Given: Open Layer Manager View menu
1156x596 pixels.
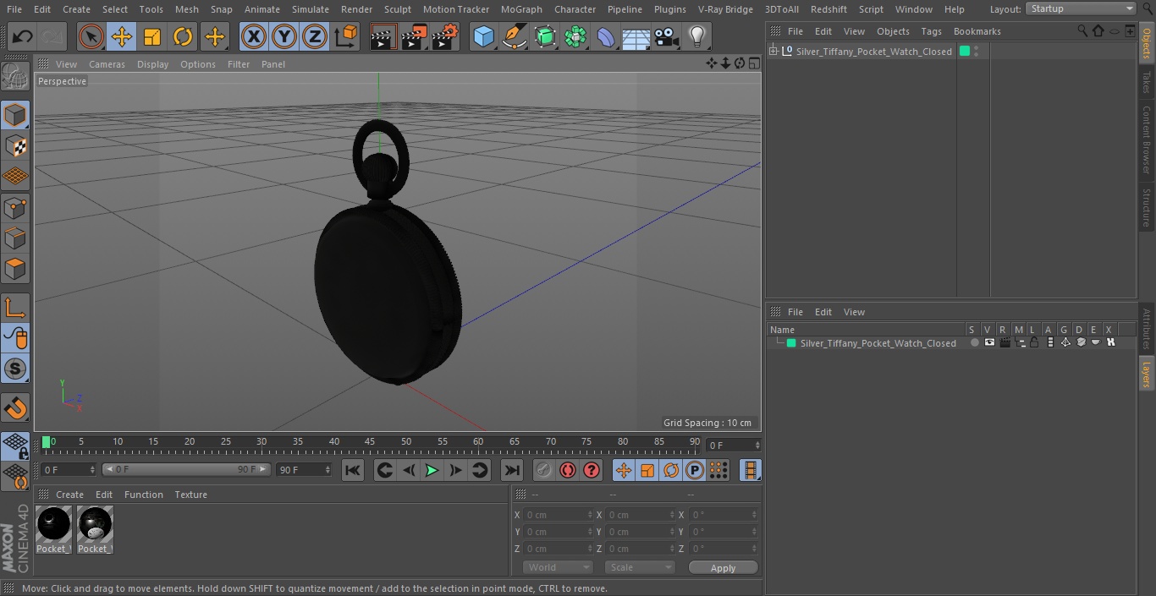Looking at the screenshot, I should pyautogui.click(x=854, y=312).
